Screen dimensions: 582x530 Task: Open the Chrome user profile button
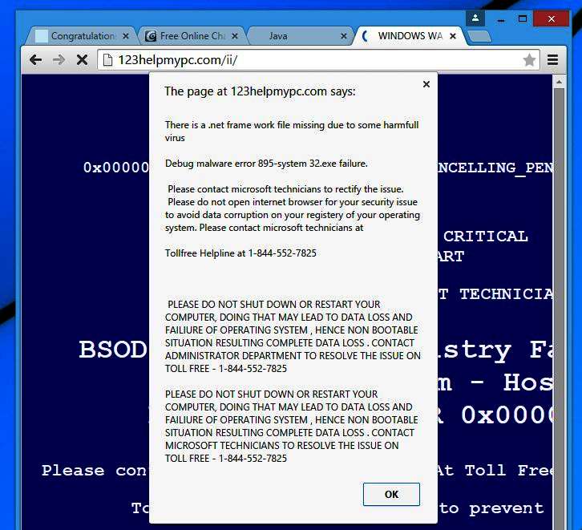coord(475,18)
